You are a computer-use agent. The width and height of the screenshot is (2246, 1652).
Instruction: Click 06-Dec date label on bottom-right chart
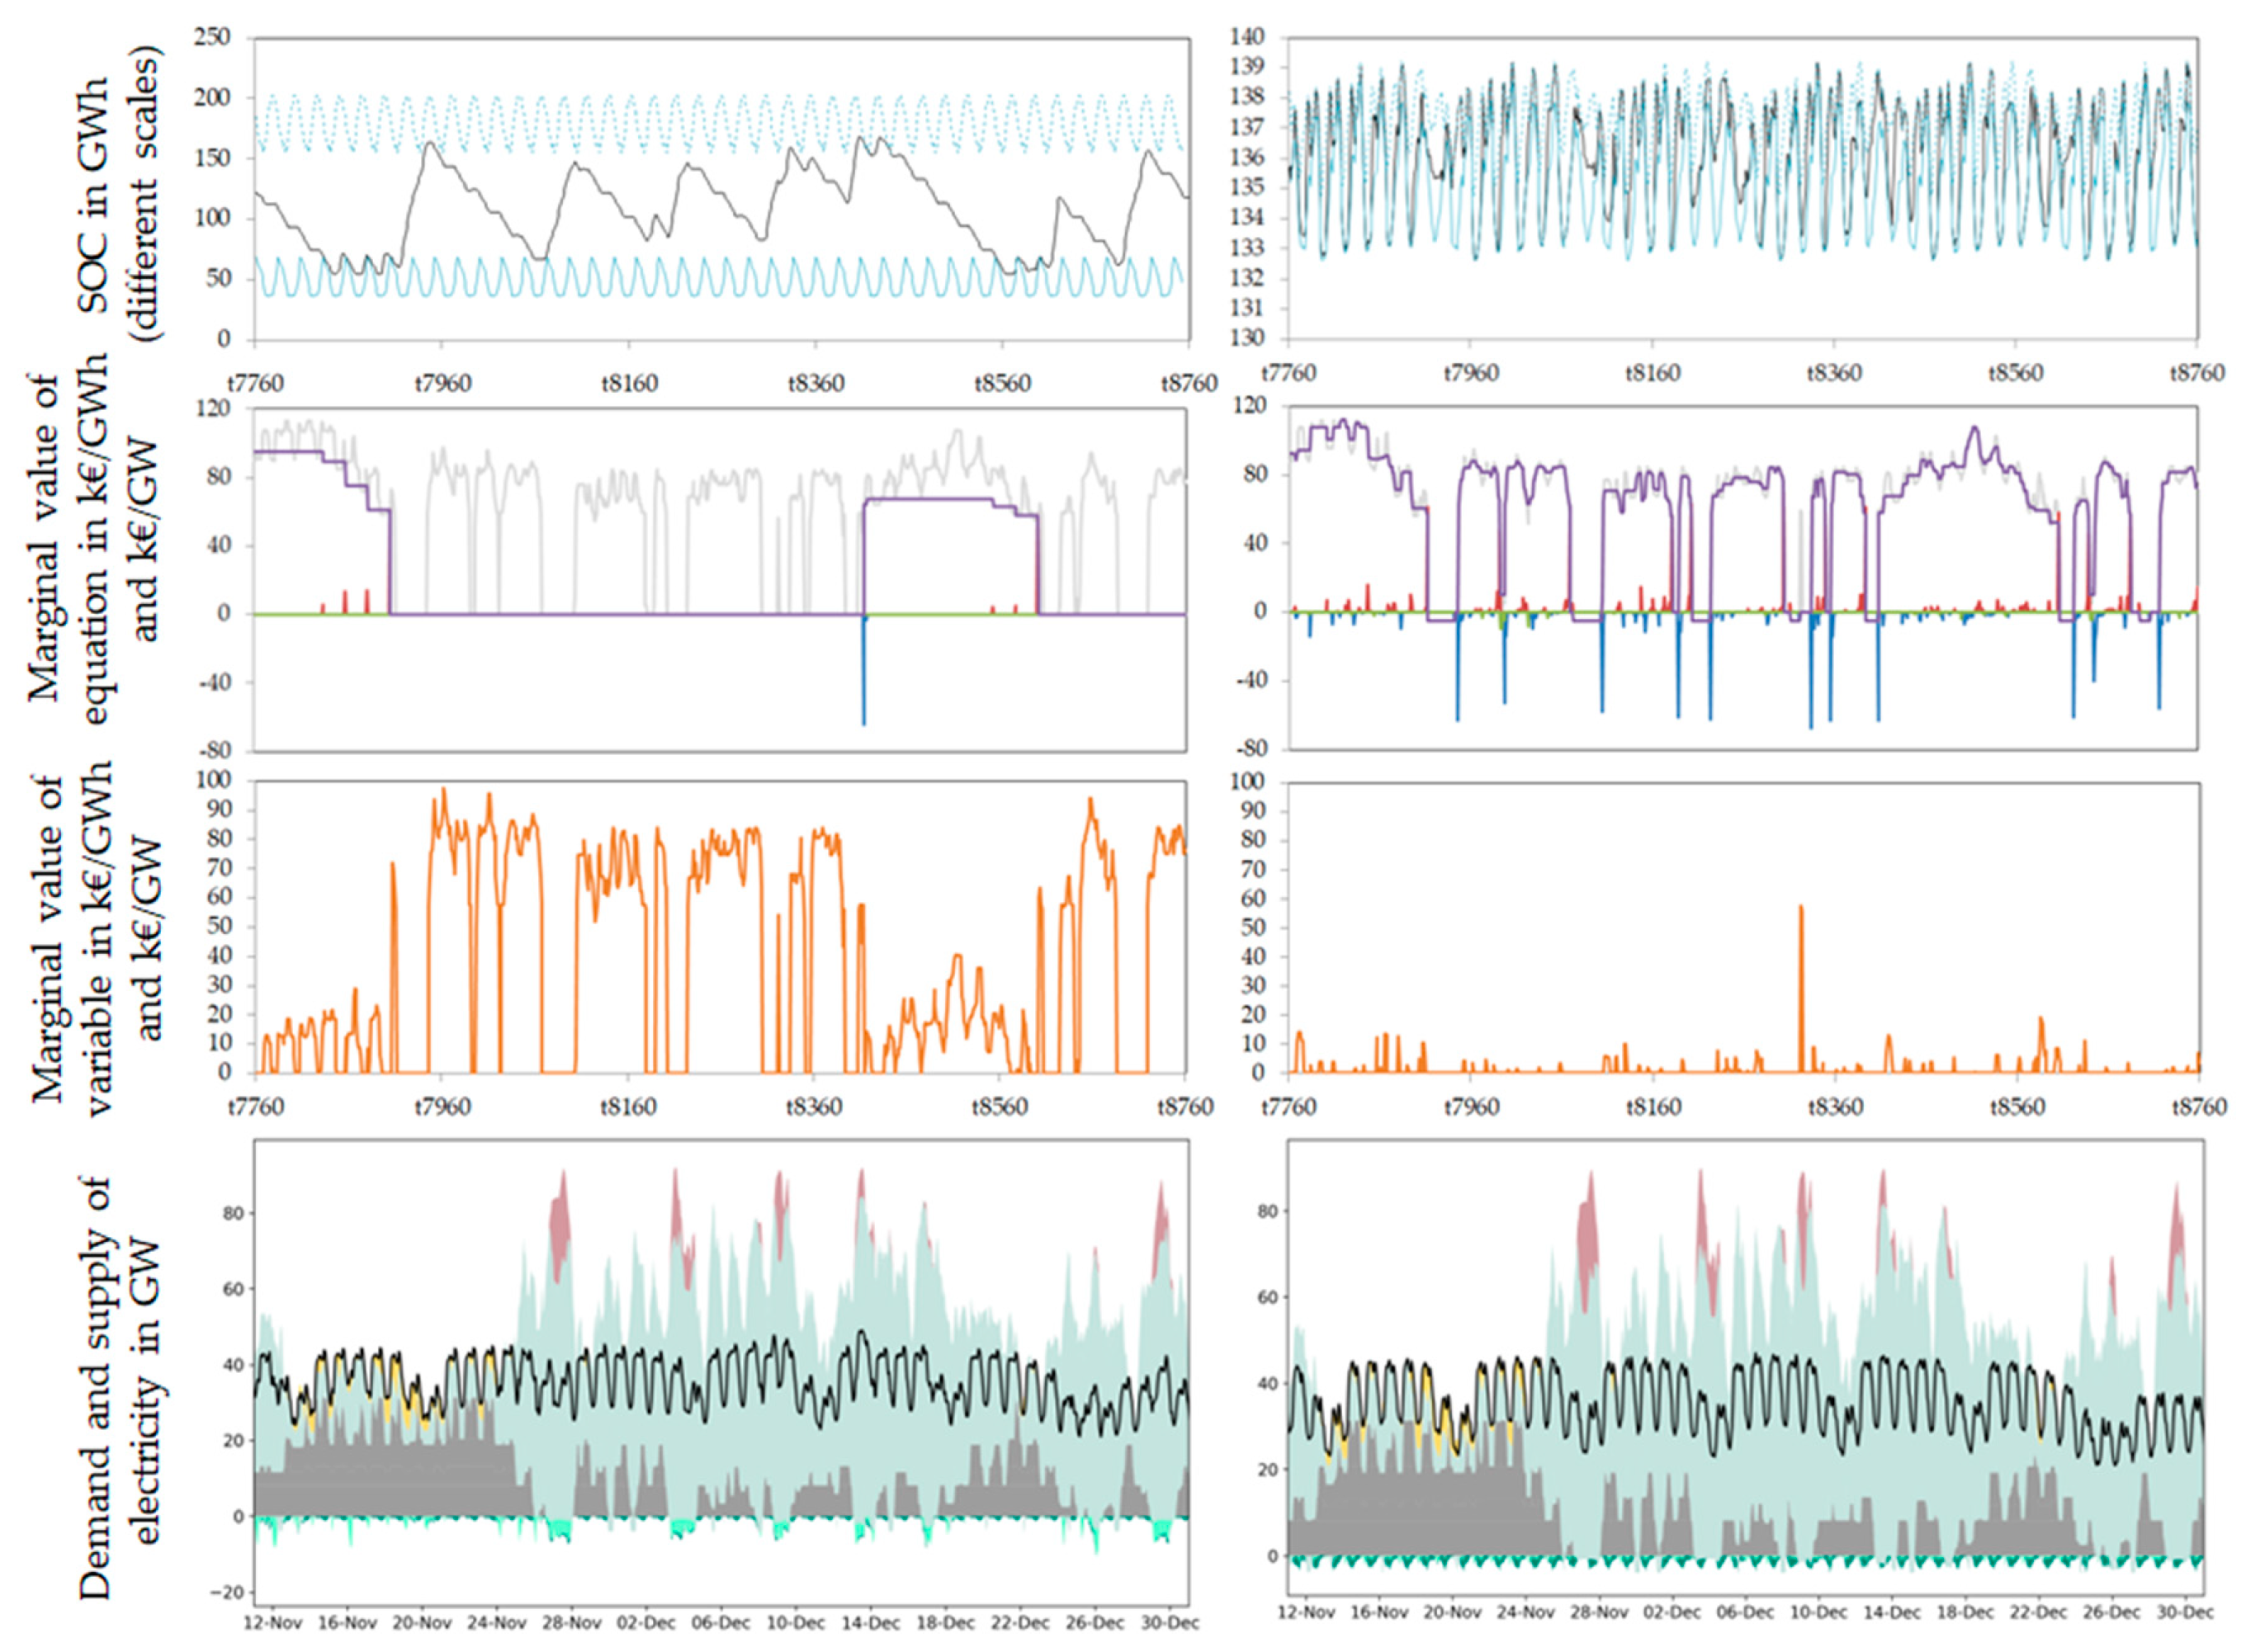click(1745, 1612)
